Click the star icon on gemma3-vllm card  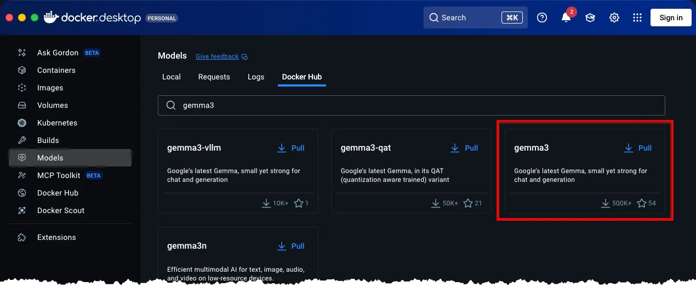coord(299,203)
